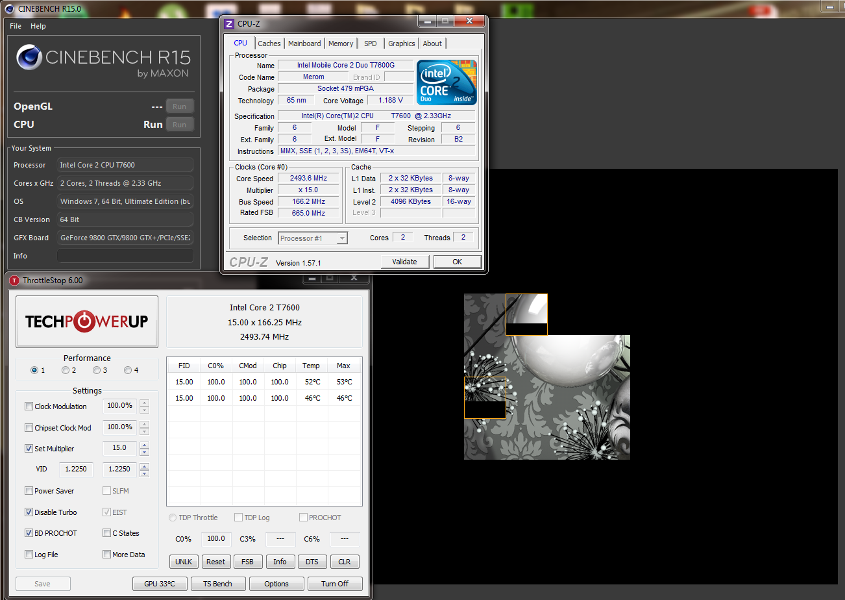Image resolution: width=845 pixels, height=600 pixels.
Task: Click the Intel Core 2 Duo logo
Action: coord(447,82)
